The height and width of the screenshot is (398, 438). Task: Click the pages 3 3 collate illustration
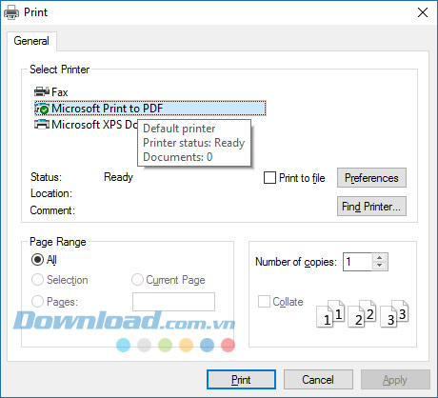[394, 313]
